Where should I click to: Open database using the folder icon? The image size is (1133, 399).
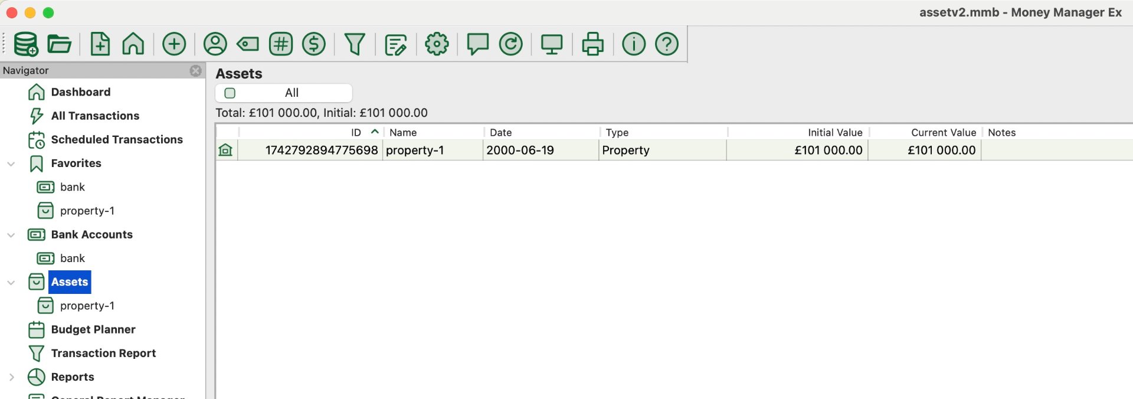[x=59, y=44]
